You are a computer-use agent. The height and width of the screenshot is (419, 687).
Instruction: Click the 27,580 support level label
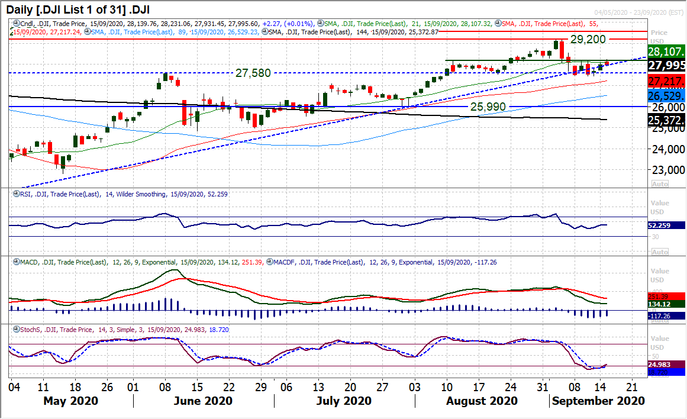point(253,73)
